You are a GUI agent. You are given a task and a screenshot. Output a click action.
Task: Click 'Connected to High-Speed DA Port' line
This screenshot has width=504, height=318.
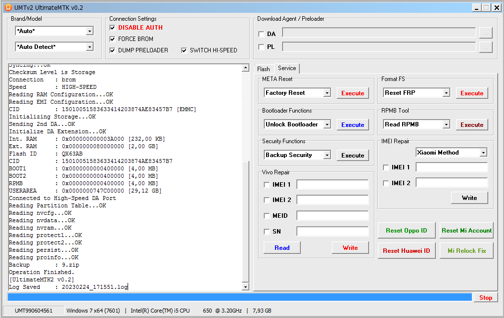(x=62, y=199)
